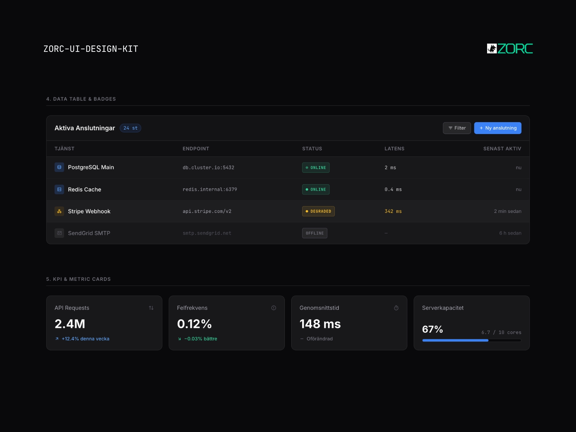Click the ZORC logo in the header
Image resolution: width=576 pixels, height=432 pixels.
(x=510, y=49)
